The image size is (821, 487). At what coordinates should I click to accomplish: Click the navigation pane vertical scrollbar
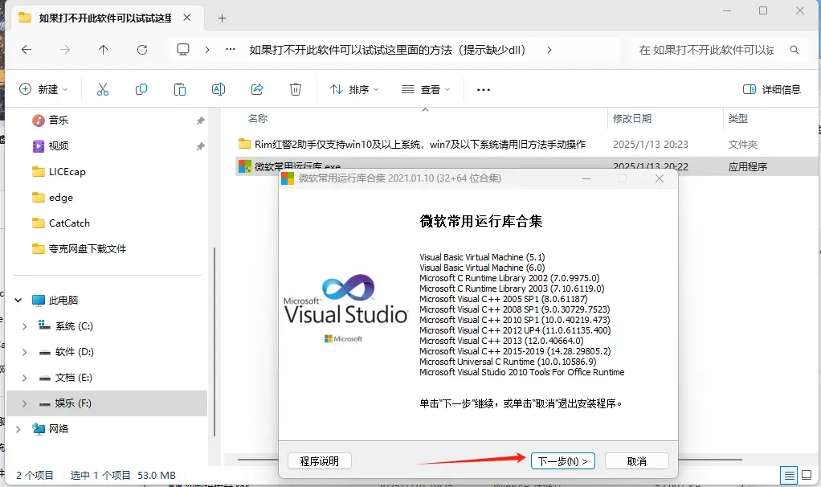click(x=214, y=342)
